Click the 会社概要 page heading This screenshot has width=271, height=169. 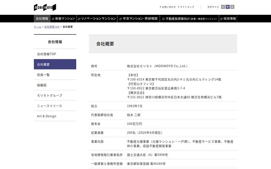coord(105,44)
